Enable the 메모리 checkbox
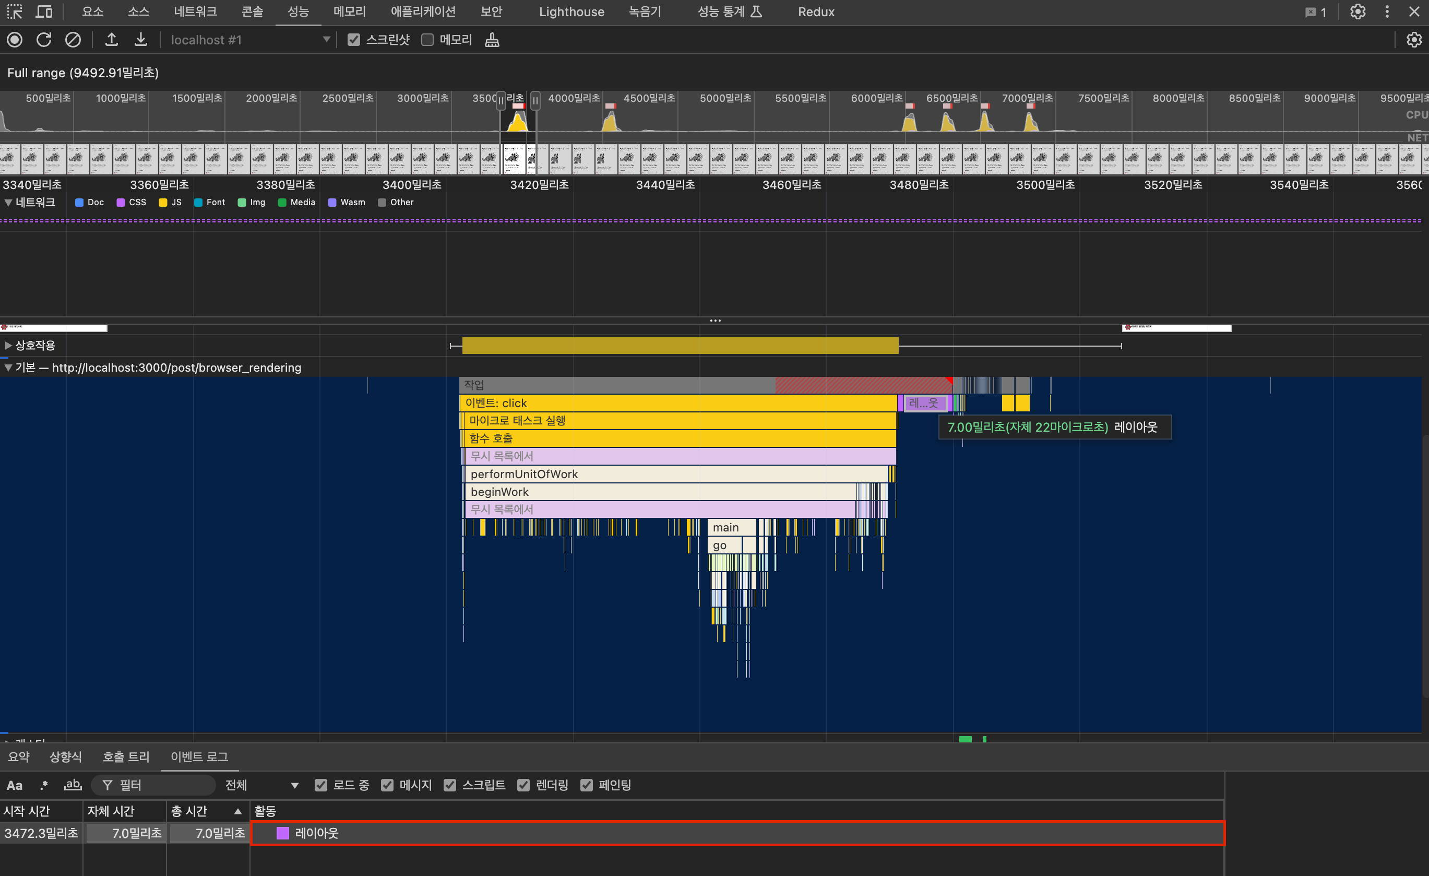The image size is (1429, 876). click(x=427, y=40)
